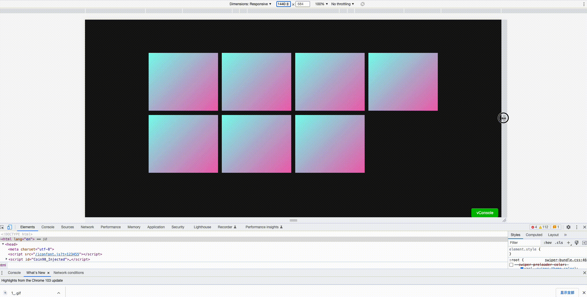Open the Performance tab
The image size is (587, 297).
(x=111, y=227)
